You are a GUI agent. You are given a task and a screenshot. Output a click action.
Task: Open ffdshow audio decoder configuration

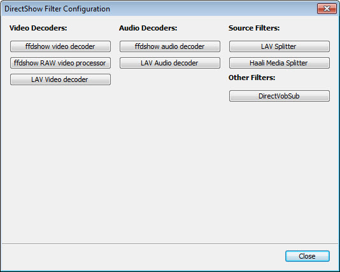(x=170, y=46)
